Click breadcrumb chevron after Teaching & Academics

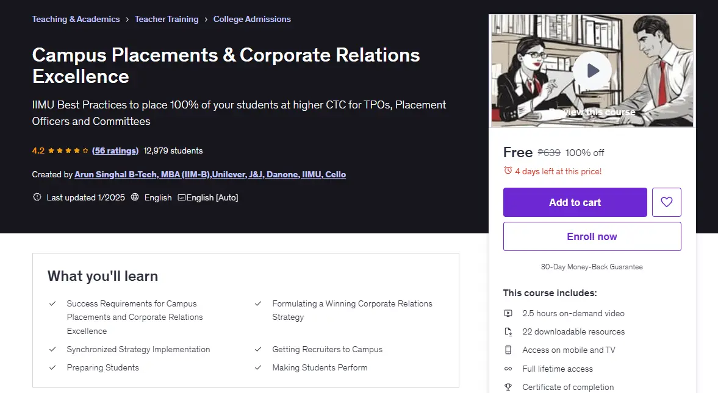[127, 19]
